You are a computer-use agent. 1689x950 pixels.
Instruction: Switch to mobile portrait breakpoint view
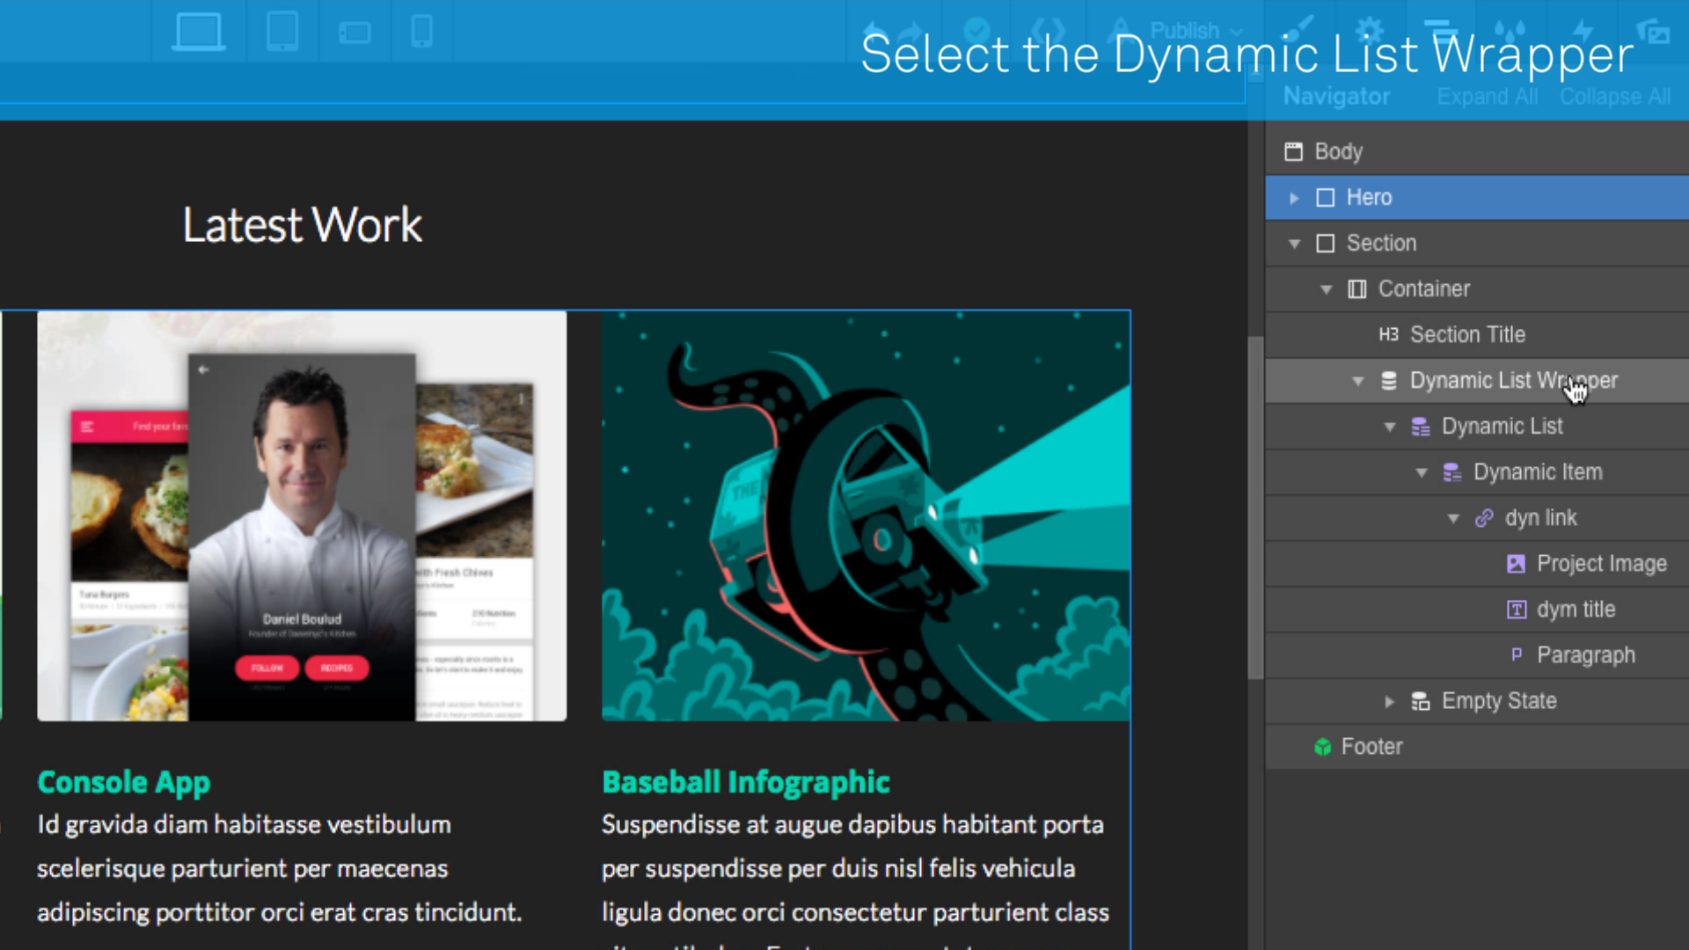(422, 32)
